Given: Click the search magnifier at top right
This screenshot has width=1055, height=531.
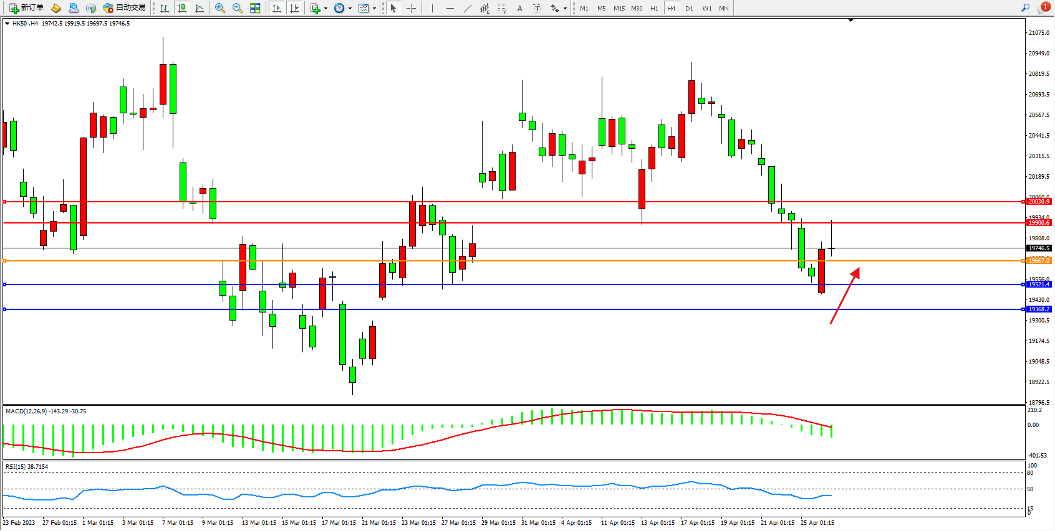Looking at the screenshot, I should click(1025, 8).
